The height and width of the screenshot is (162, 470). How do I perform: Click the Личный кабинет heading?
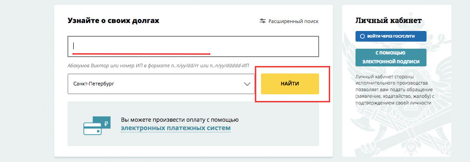click(x=388, y=20)
